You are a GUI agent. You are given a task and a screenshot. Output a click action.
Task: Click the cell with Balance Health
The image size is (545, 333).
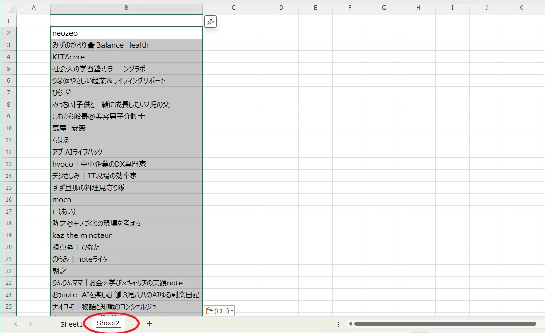click(127, 45)
